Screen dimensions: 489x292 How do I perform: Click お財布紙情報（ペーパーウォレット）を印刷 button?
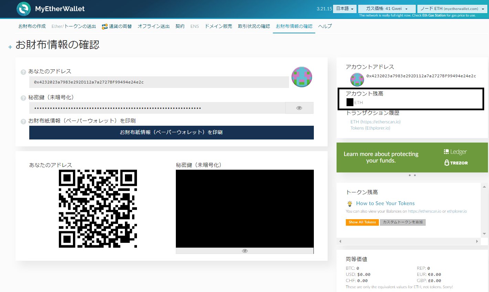[x=171, y=132]
